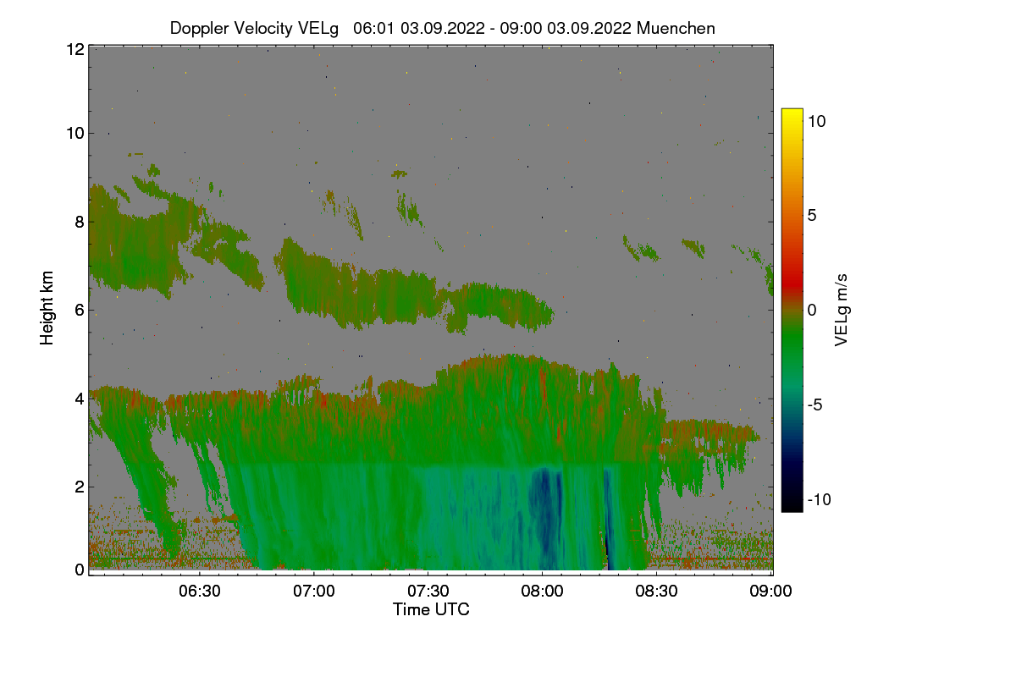Screen dimensions: 1016x677
Task: Click the height tick label 12
Action: (75, 49)
